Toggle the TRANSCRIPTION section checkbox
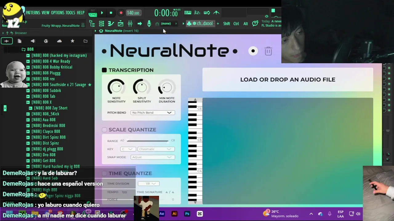Viewport: 394px width, 221px height. [x=104, y=70]
